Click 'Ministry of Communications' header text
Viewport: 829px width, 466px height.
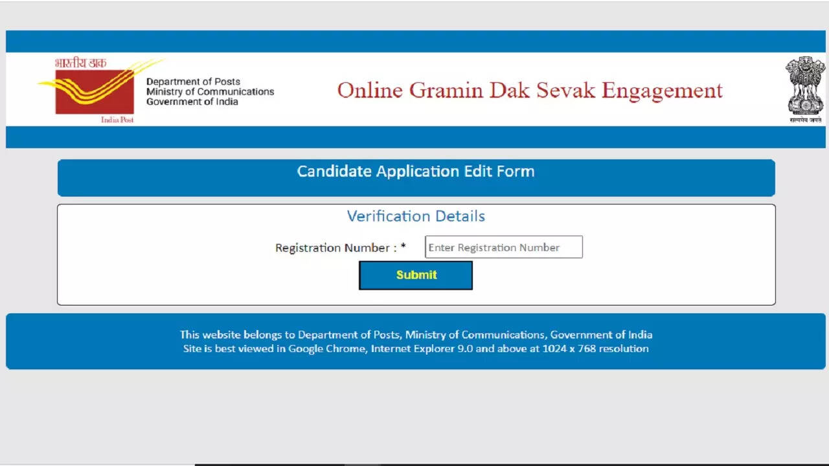[x=210, y=92]
